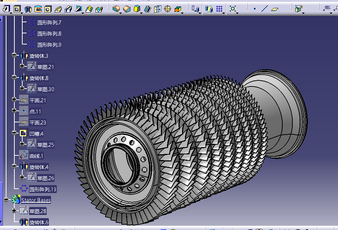338x230 pixels.
Task: Select the Pocket tool
Action: click(17, 9)
